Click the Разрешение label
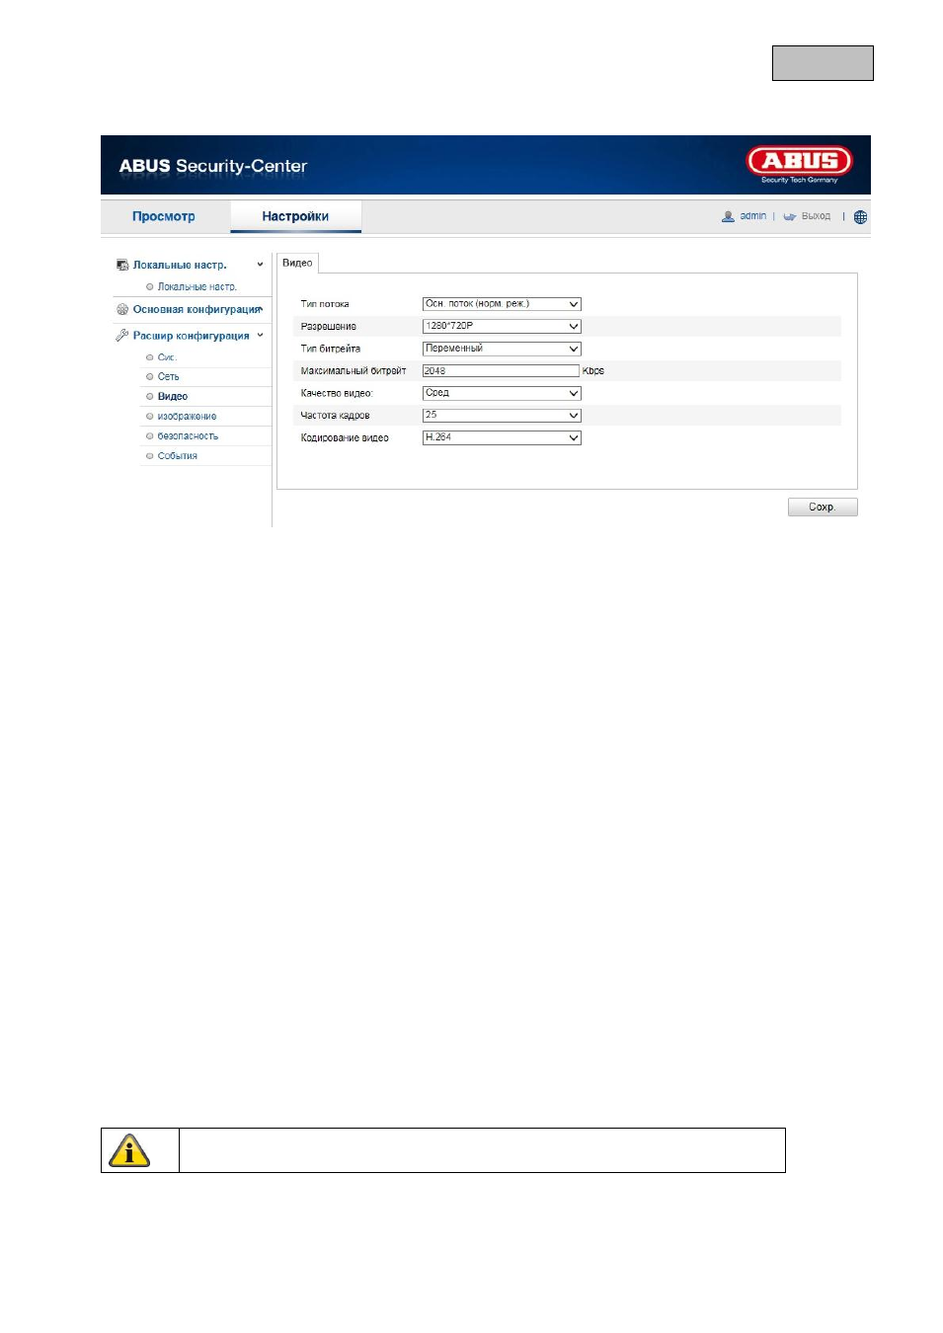This screenshot has height=1333, width=943. 329,326
